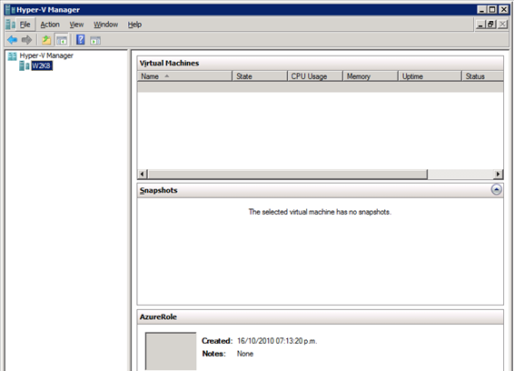Minimize the Hyper-V Manager main window
Image resolution: width=514 pixels, height=371 pixels.
coord(481,9)
